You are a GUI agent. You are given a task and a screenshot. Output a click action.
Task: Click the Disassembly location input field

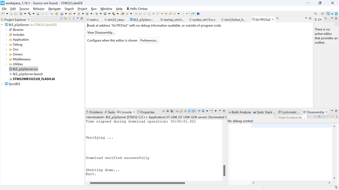(x=290, y=118)
